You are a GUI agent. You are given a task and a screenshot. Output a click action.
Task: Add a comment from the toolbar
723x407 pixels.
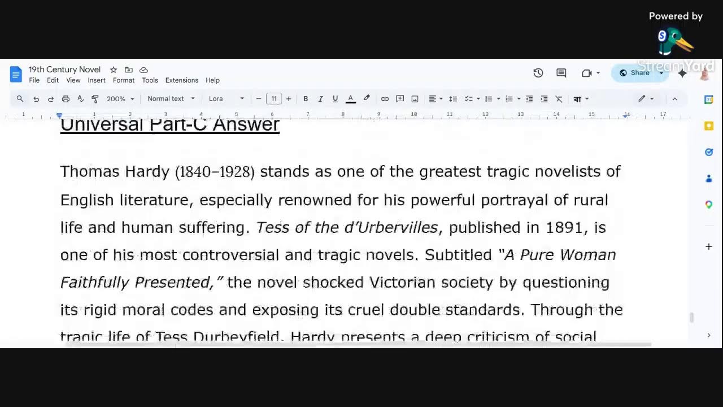click(x=400, y=99)
